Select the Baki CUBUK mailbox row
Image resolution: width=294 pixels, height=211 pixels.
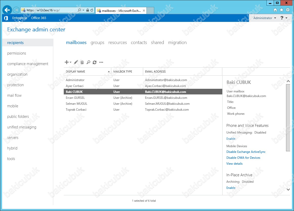point(143,92)
